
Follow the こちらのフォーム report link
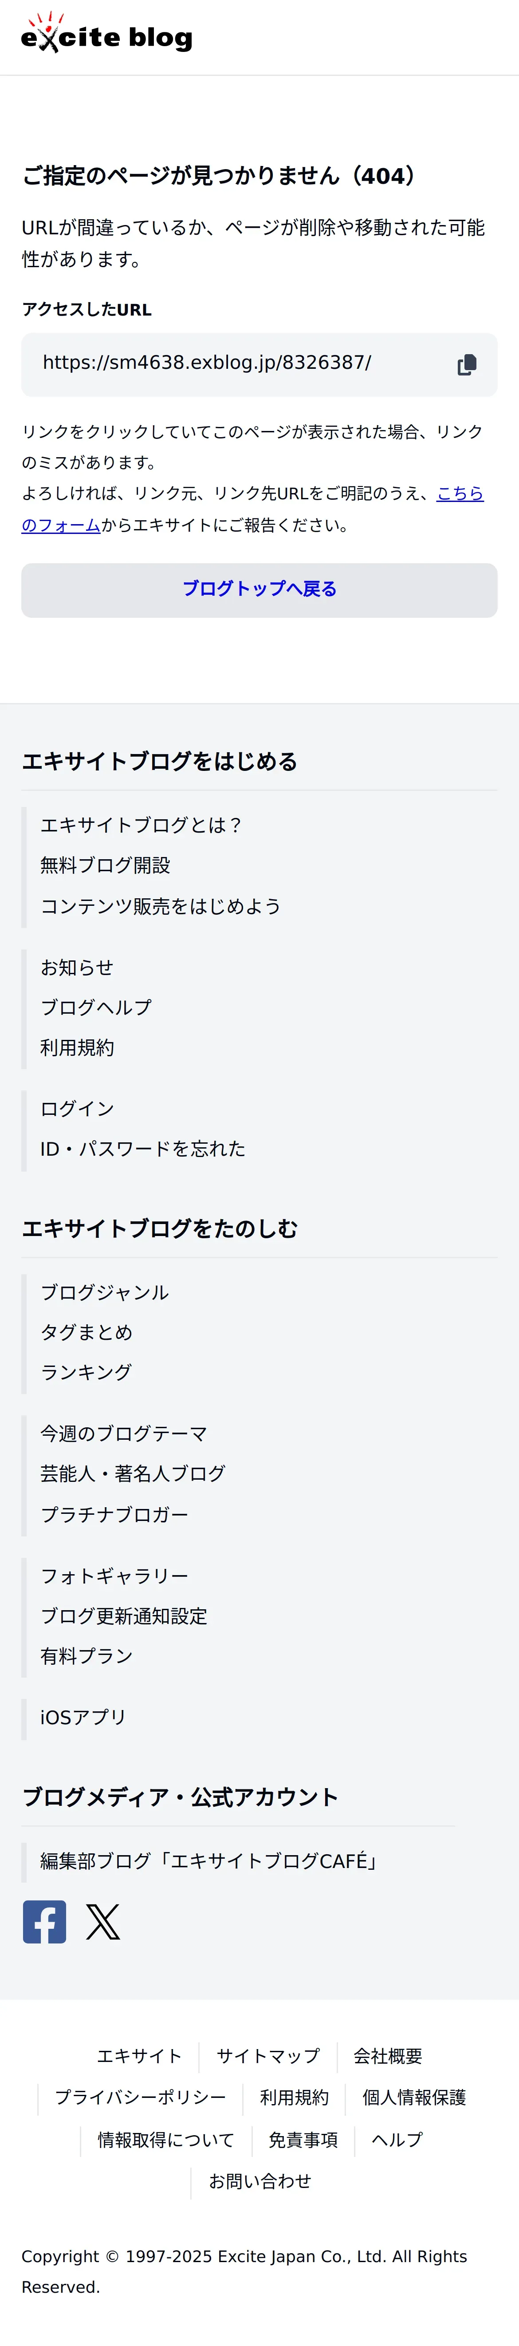(252, 508)
